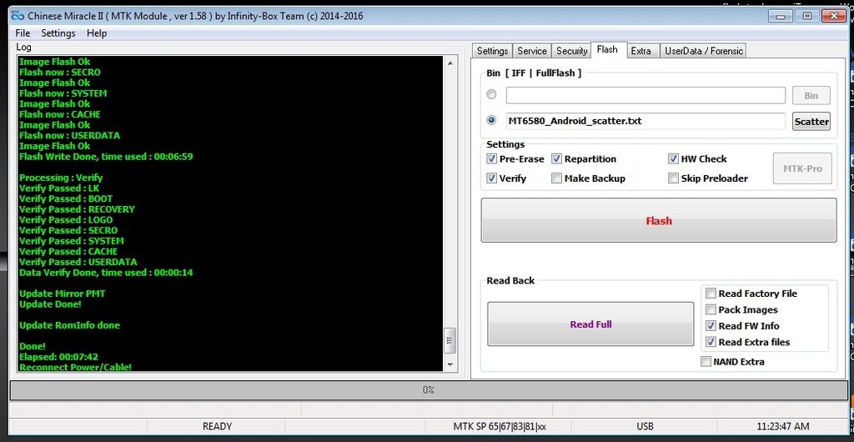This screenshot has width=854, height=442.
Task: Switch to the UserData / Forensic tab
Action: click(703, 51)
